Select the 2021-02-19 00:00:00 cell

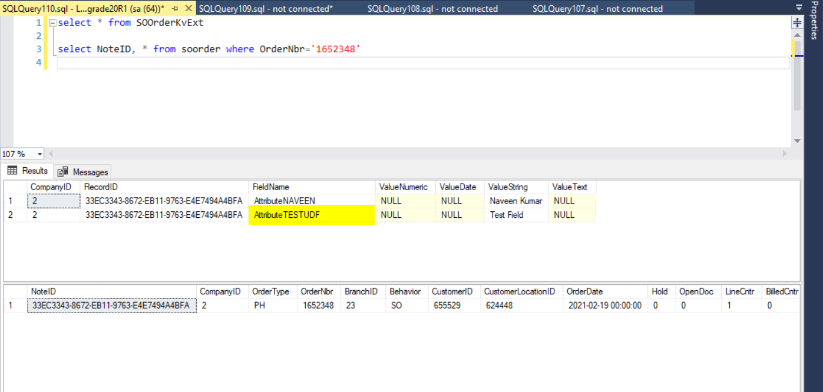pos(605,305)
